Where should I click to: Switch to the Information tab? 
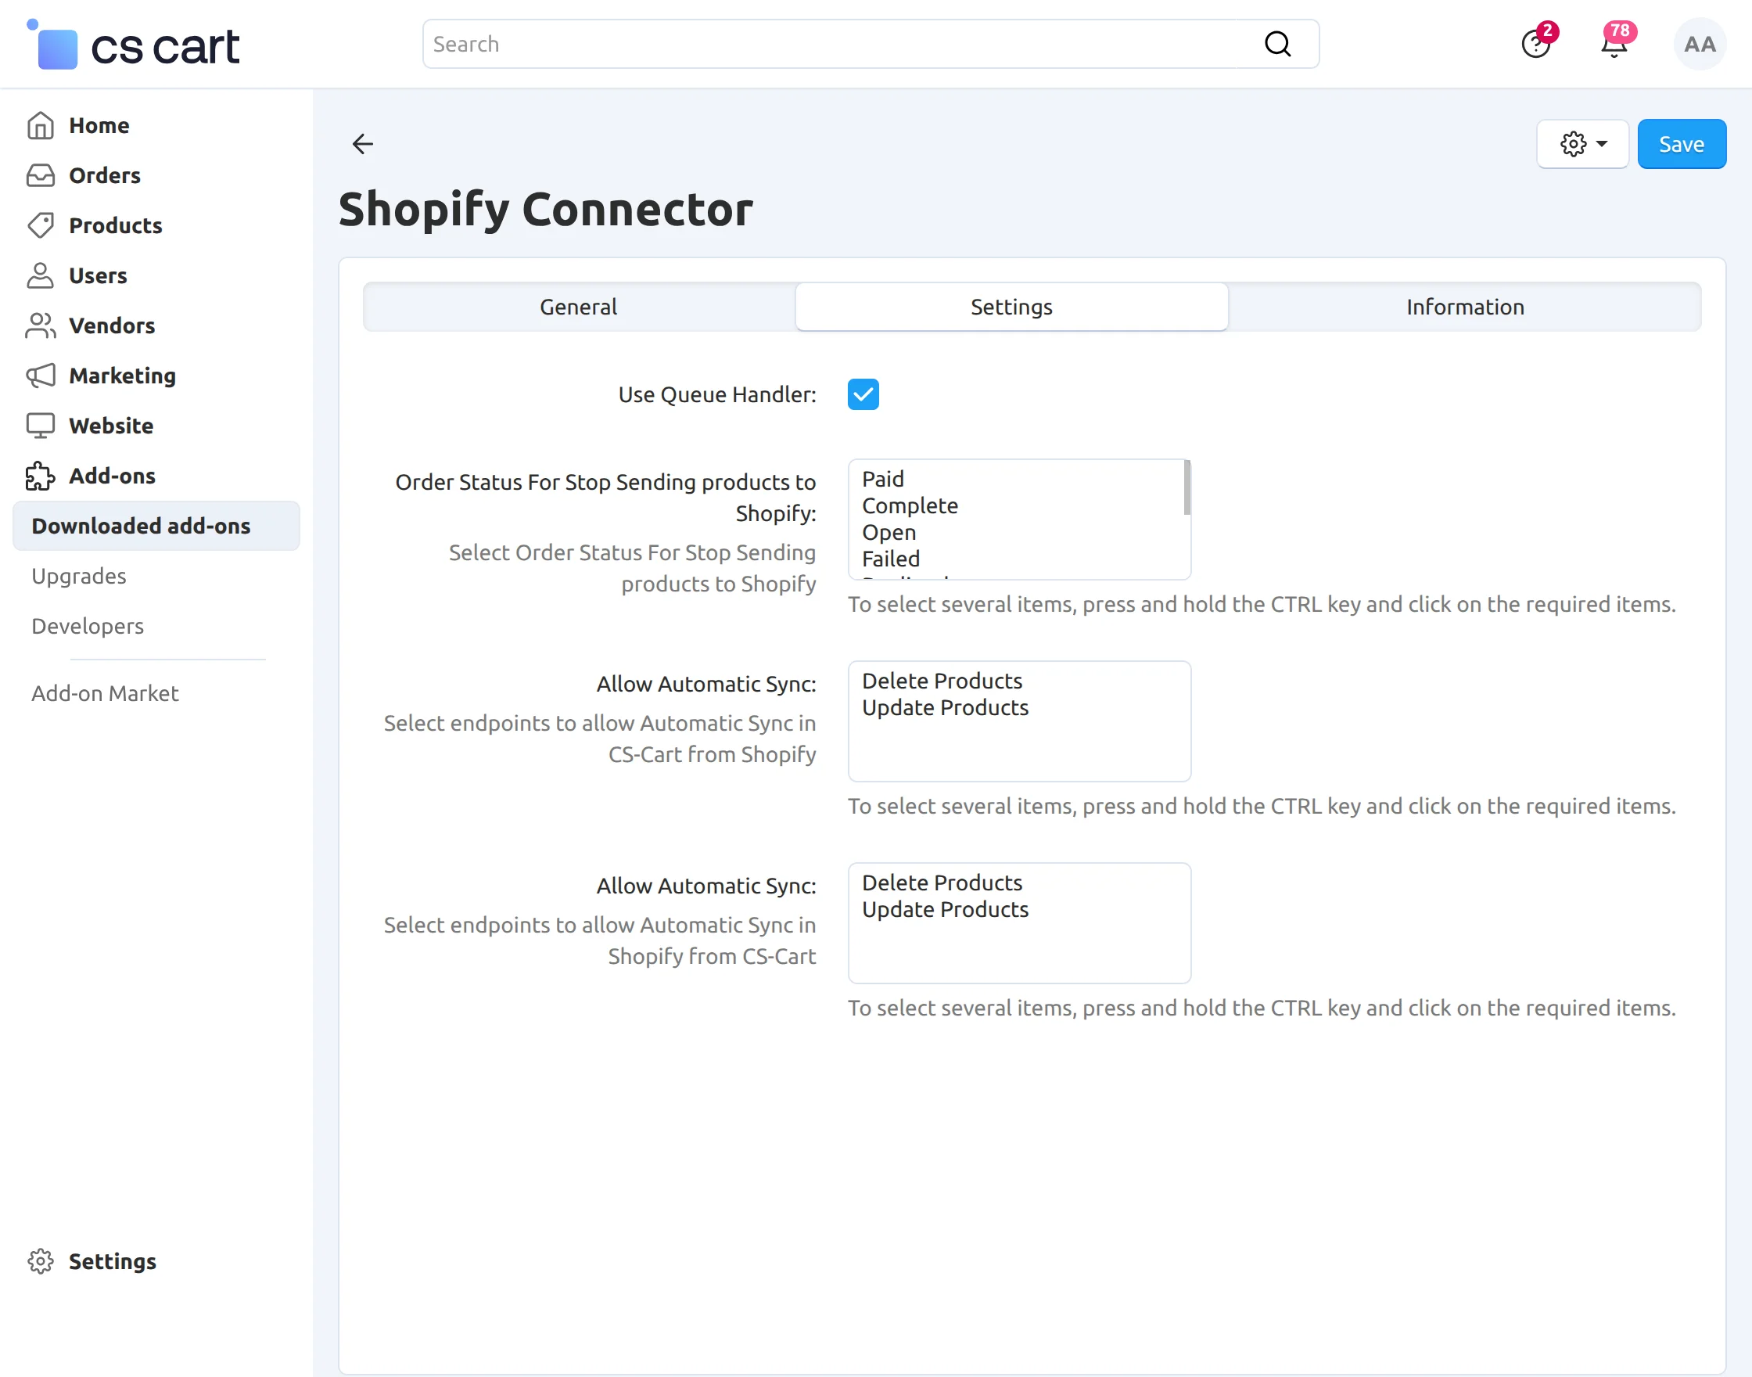point(1465,307)
